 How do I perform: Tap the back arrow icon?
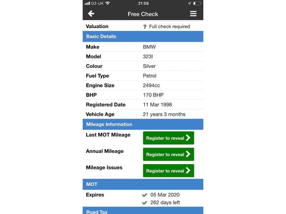[x=91, y=14]
